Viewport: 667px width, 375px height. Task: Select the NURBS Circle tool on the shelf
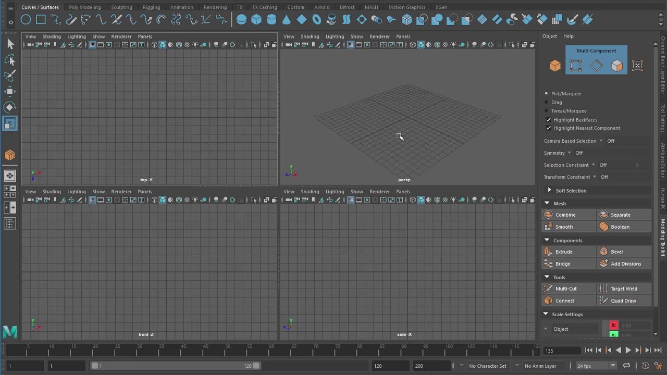click(x=26, y=19)
